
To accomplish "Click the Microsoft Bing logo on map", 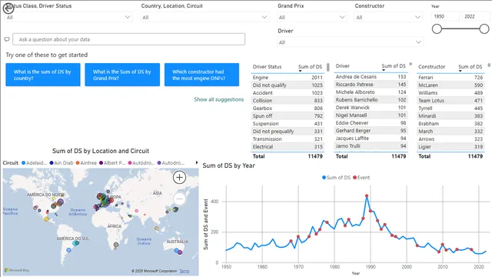I will [x=17, y=270].
